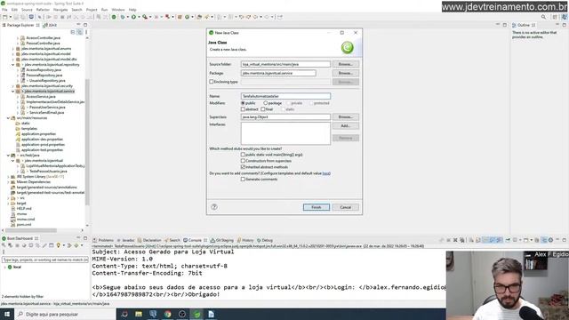
Task: Open the Navigate menu
Action: pos(60,10)
